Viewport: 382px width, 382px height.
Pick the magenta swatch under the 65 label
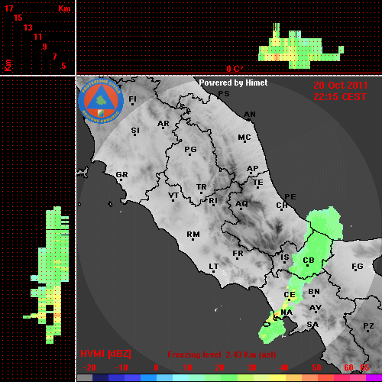374,378
